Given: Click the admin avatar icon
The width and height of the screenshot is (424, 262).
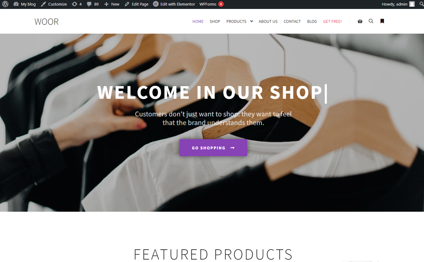Looking at the screenshot, I should click(x=412, y=4).
